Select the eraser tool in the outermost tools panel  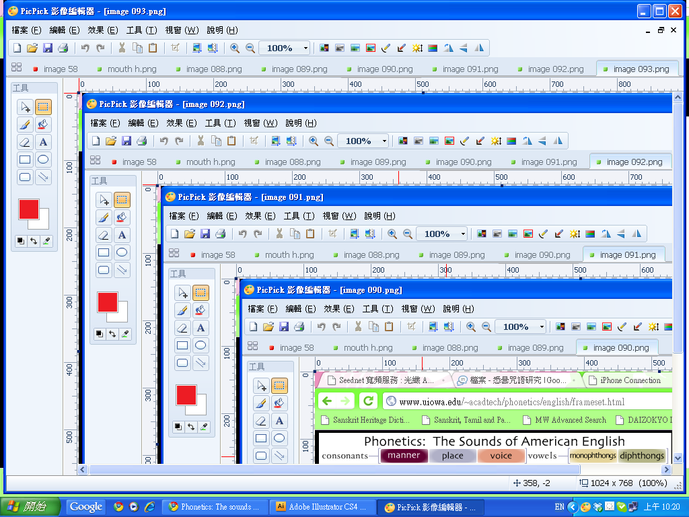click(x=25, y=142)
